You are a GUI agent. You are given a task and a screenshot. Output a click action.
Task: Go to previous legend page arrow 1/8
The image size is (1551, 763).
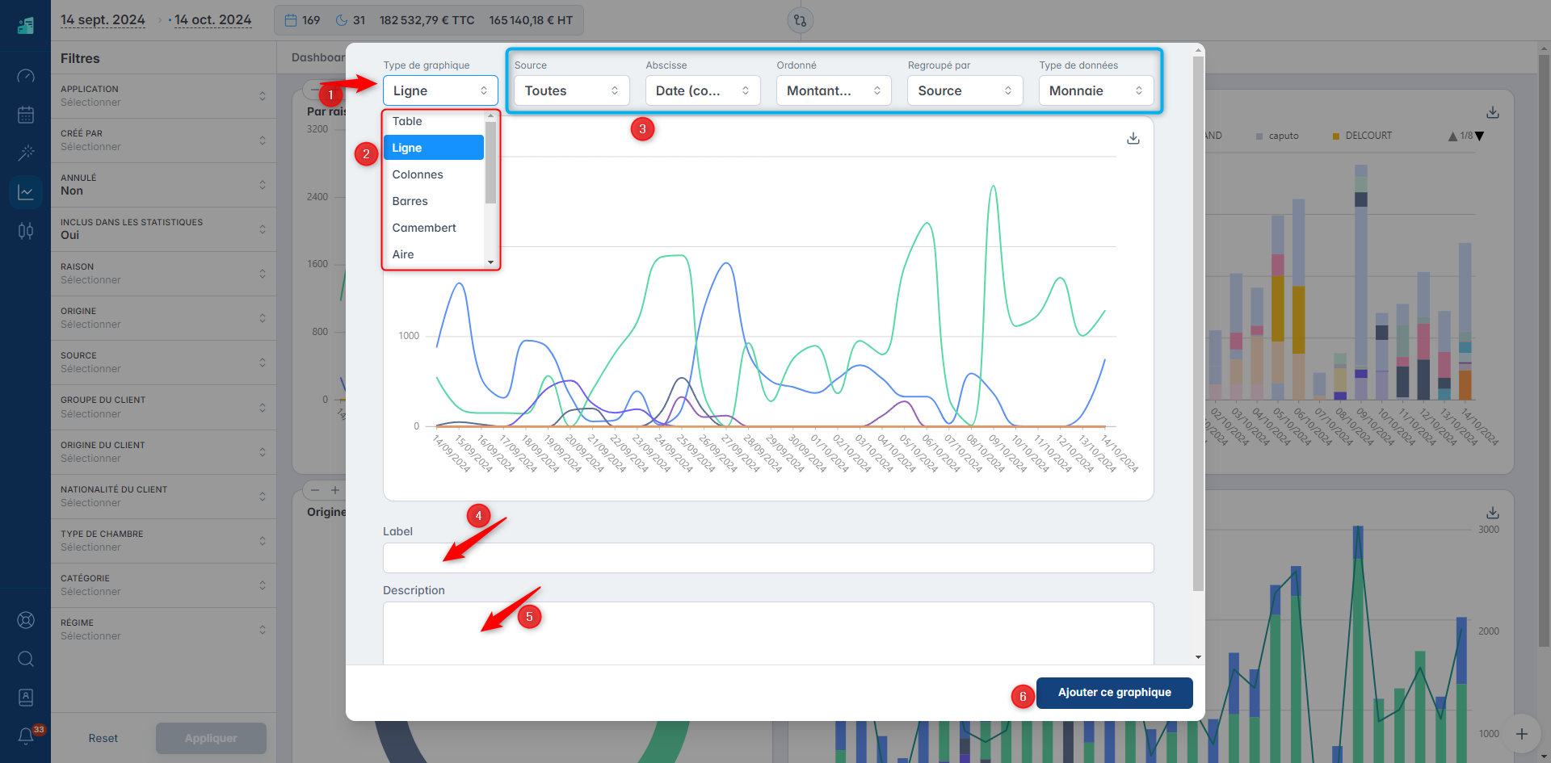click(x=1453, y=136)
